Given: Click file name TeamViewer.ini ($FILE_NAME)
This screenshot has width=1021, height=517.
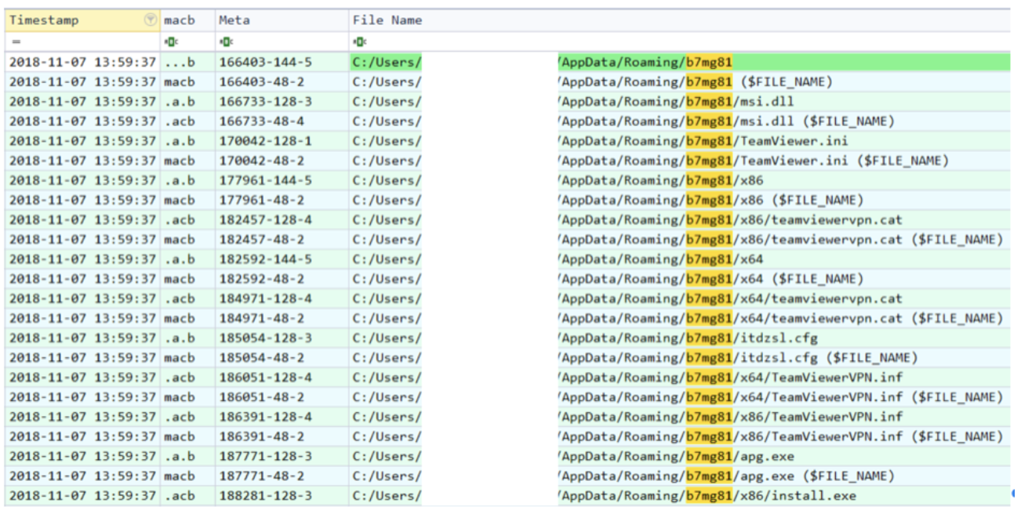Looking at the screenshot, I should (x=680, y=161).
